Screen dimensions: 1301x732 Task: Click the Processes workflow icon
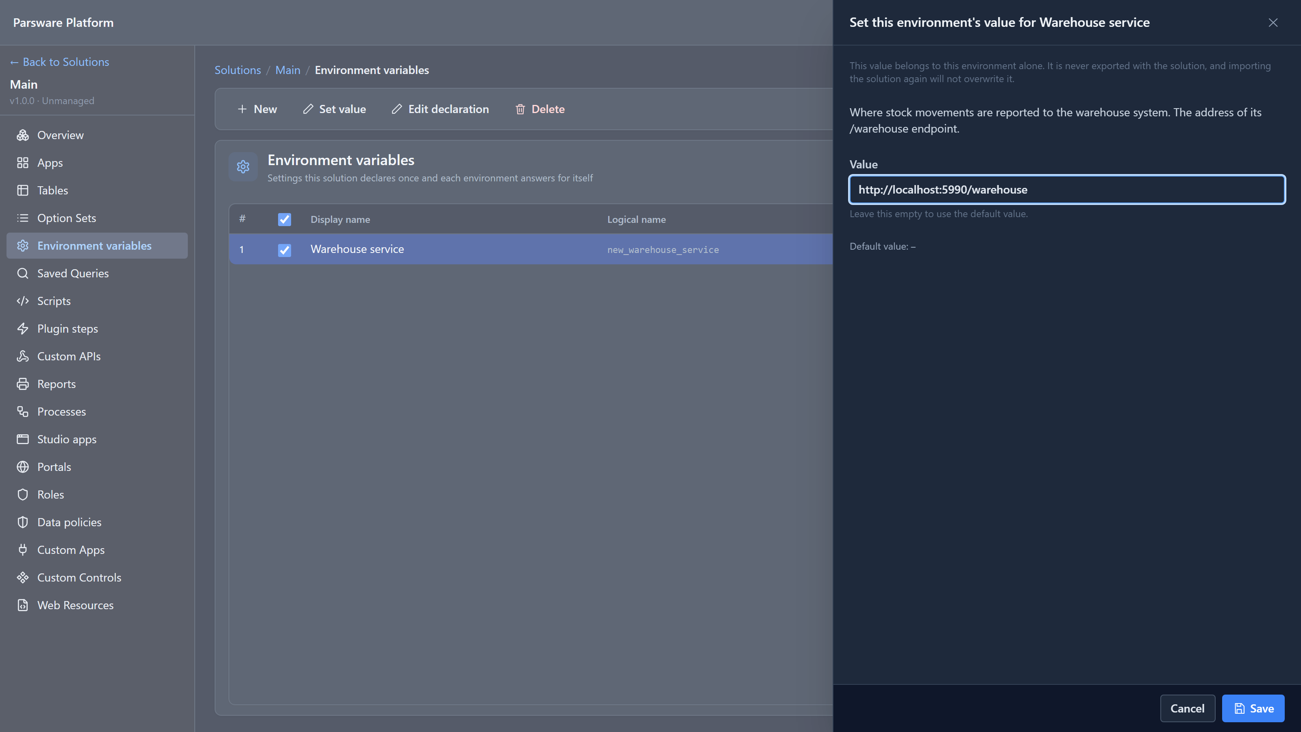click(x=23, y=412)
